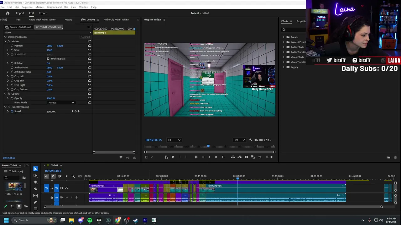Screen dimensions: 401x225
Task: Switch to the Import workspace tab
Action: pos(20,13)
